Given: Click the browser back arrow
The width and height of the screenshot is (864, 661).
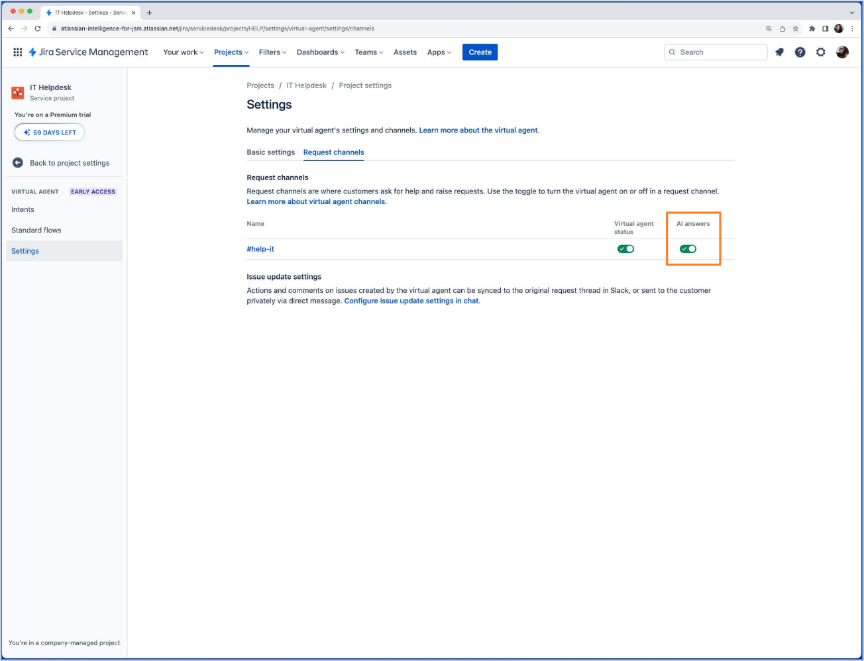Looking at the screenshot, I should click(x=11, y=28).
